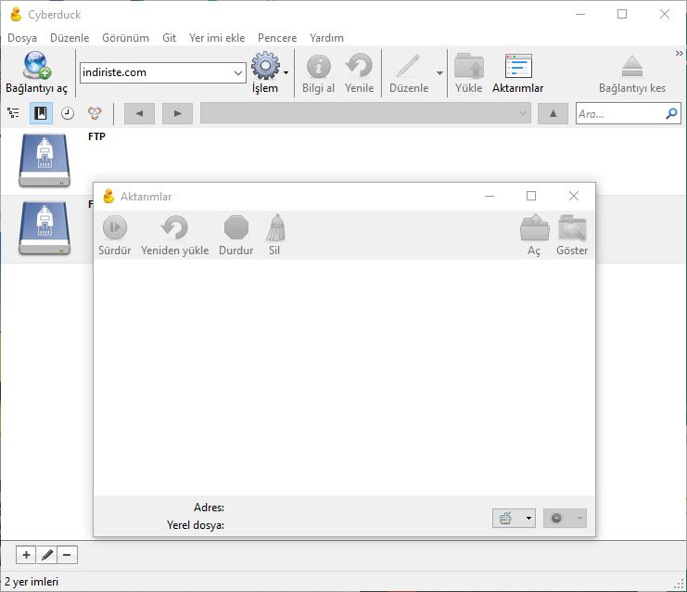Image resolution: width=687 pixels, height=592 pixels.
Task: Click the Yükle upload folder icon
Action: 469,66
